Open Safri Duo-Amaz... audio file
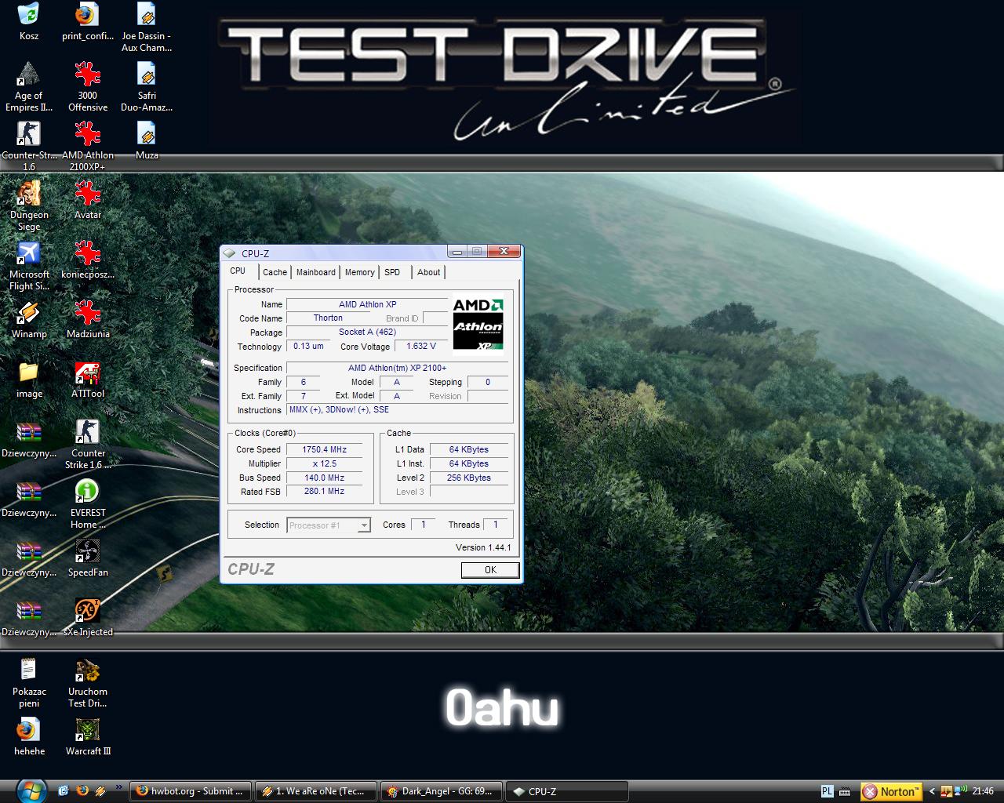 click(x=147, y=87)
